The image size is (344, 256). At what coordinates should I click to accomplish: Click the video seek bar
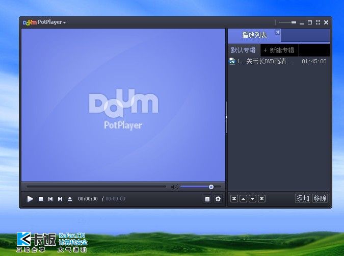(x=96, y=187)
